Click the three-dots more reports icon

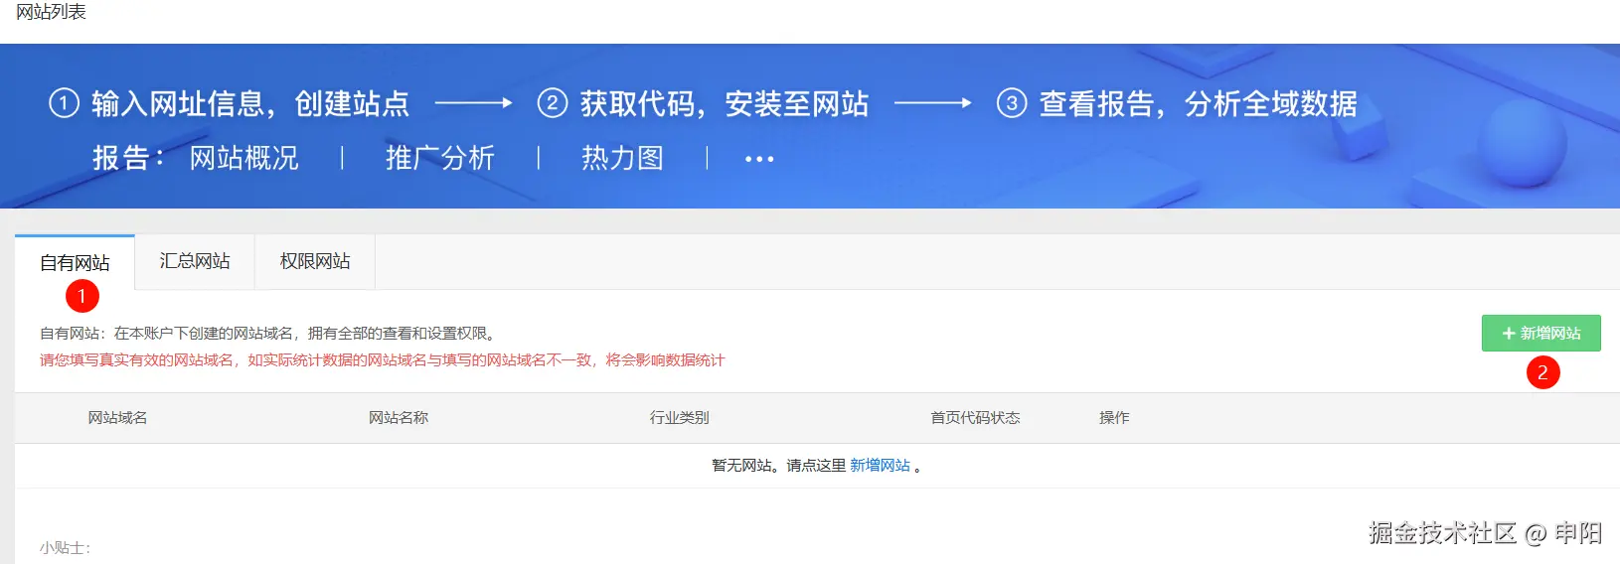[759, 159]
